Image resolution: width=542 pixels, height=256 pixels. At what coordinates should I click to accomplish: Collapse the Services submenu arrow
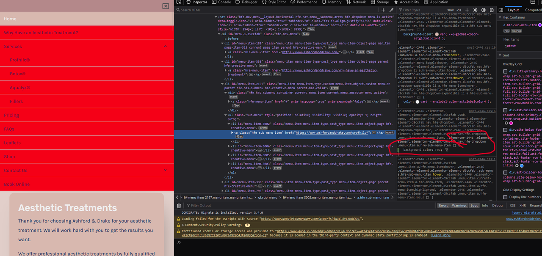[165, 46]
